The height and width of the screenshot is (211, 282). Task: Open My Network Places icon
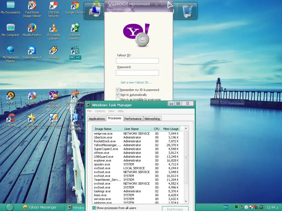click(x=11, y=54)
